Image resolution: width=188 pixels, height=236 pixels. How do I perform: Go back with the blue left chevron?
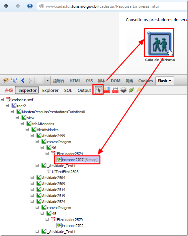click(23, 81)
